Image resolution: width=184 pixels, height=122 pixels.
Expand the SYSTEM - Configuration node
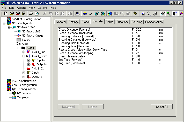pyautogui.click(x=4, y=19)
